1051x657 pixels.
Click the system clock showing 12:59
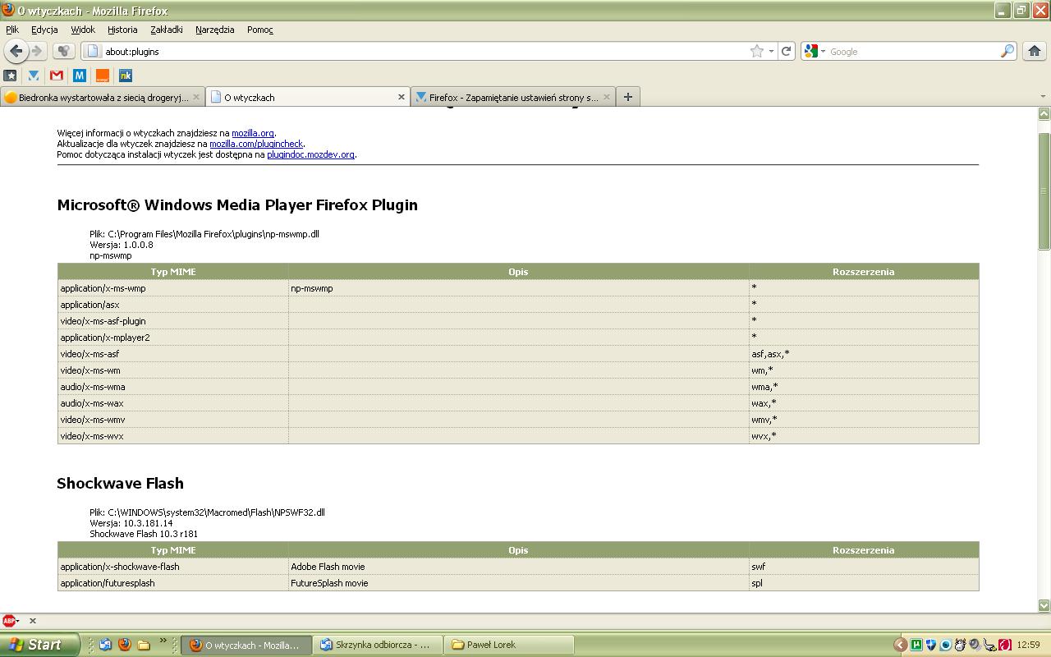[x=1028, y=645]
